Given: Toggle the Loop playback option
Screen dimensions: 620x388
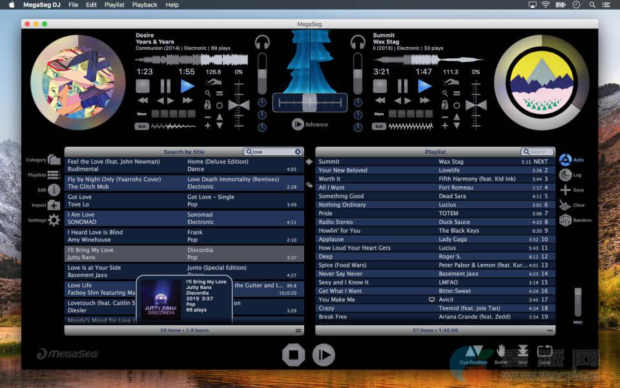Looking at the screenshot, I should pos(544,352).
